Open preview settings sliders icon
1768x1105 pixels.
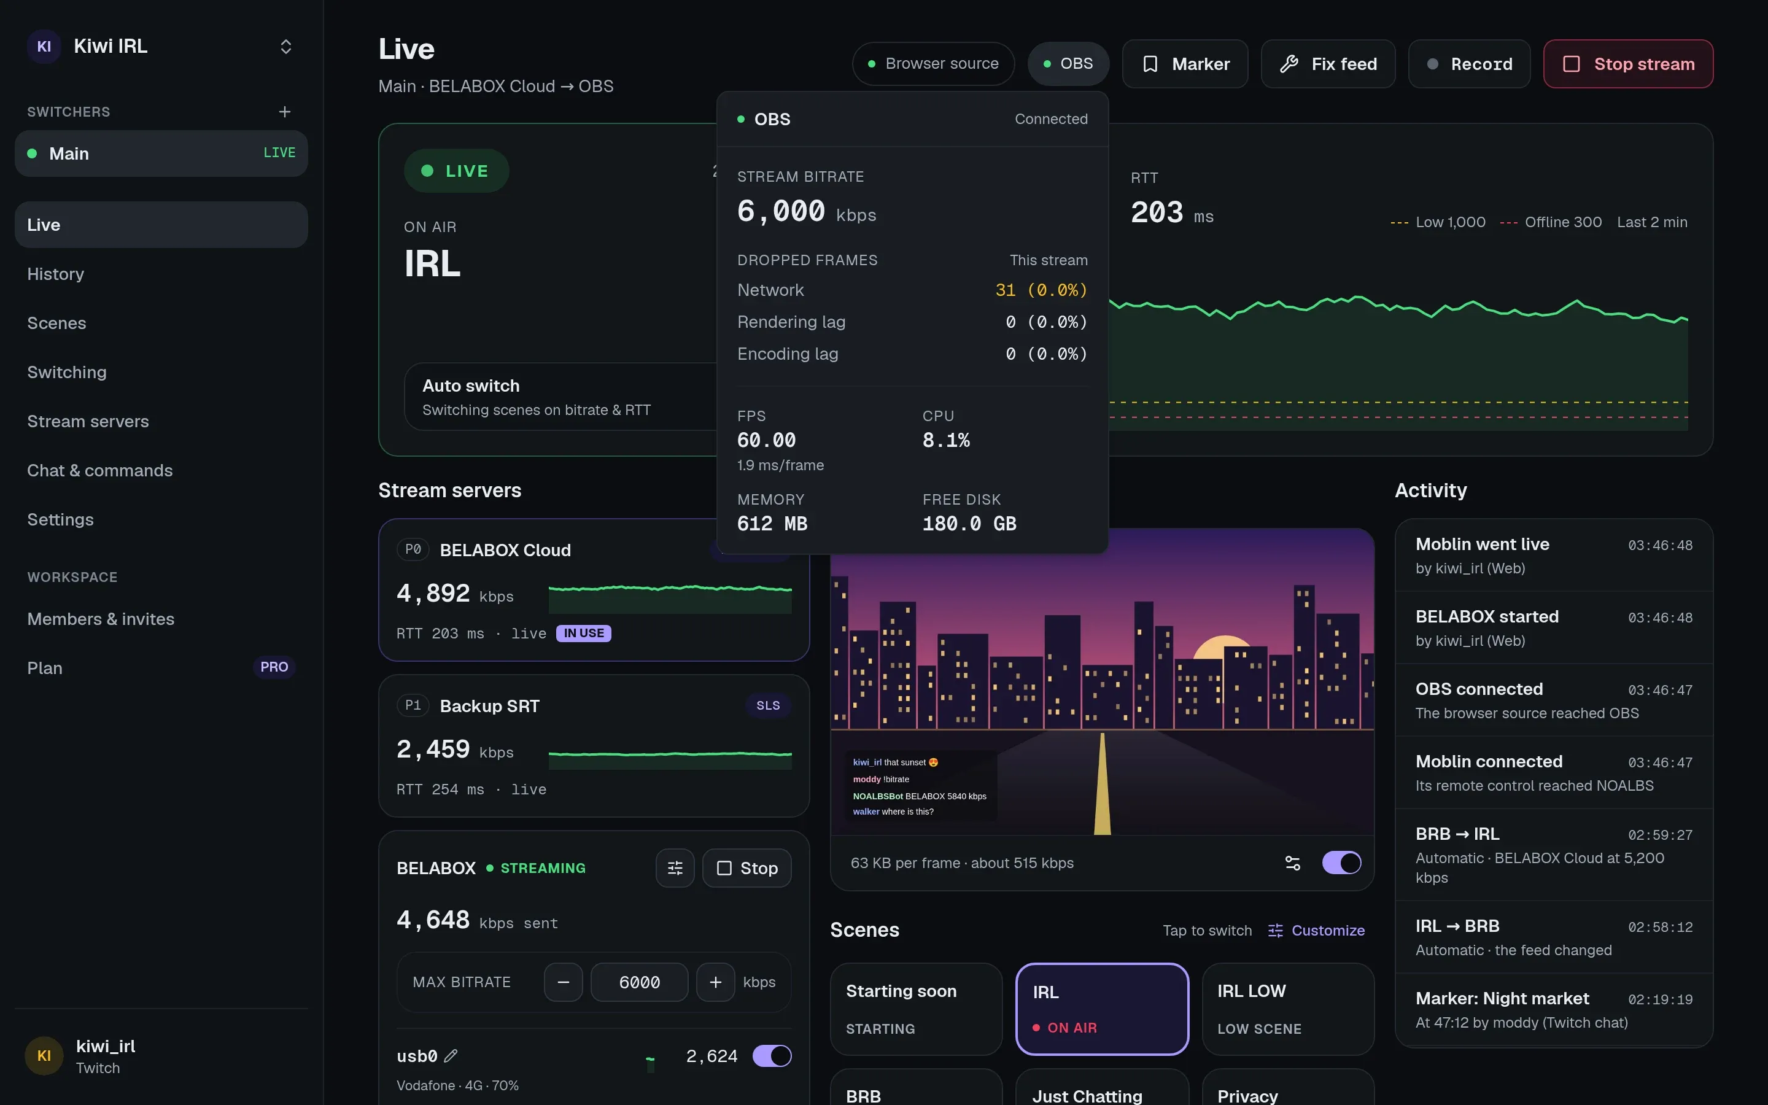[1292, 863]
